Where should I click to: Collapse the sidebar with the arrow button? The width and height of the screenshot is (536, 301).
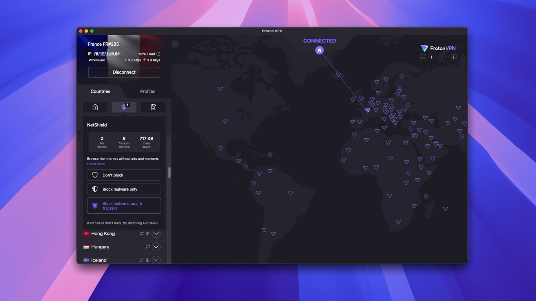tap(175, 44)
